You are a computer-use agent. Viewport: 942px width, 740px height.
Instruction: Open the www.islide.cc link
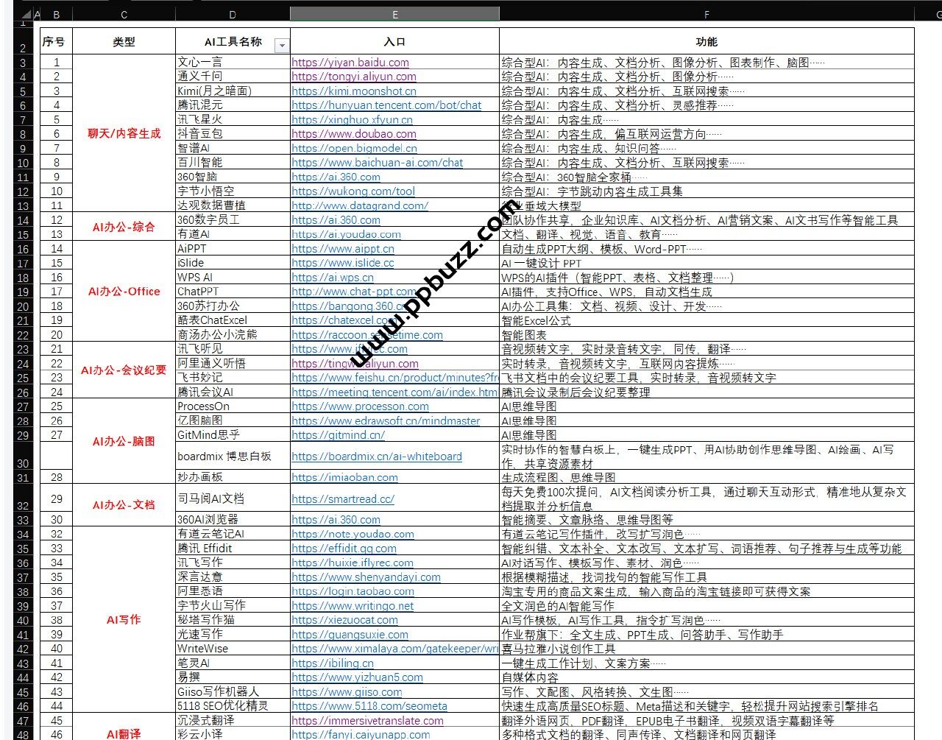pyautogui.click(x=343, y=263)
